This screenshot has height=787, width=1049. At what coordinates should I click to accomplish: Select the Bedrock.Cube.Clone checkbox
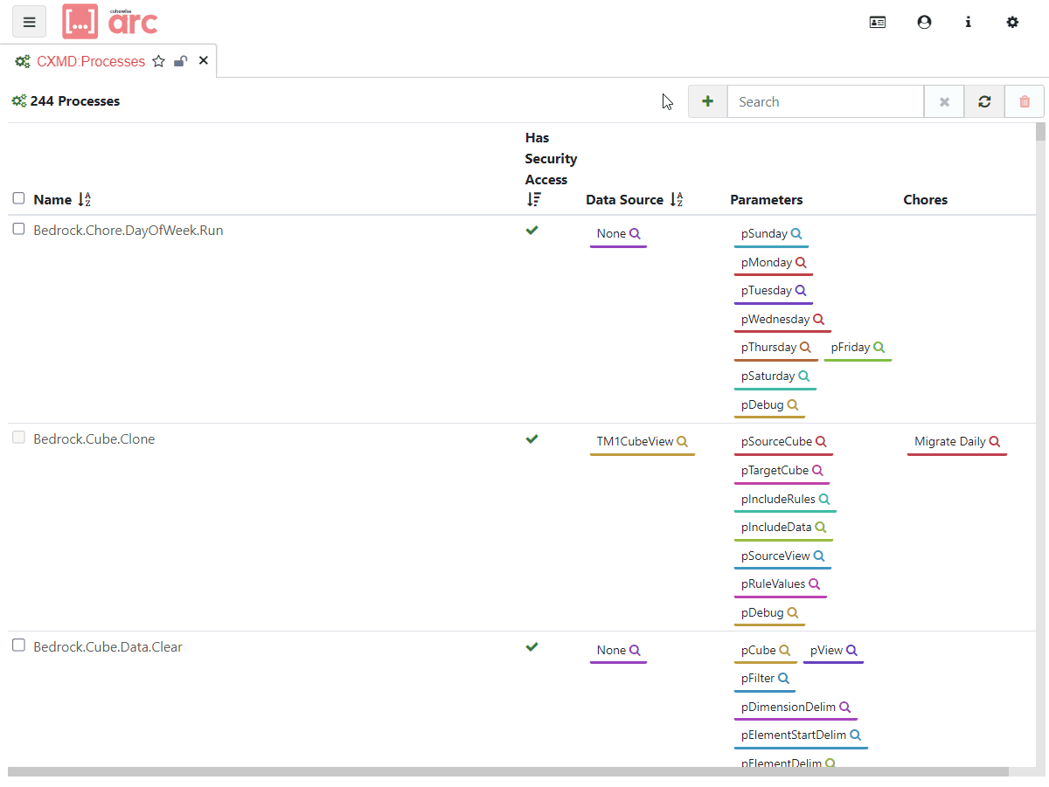18,437
